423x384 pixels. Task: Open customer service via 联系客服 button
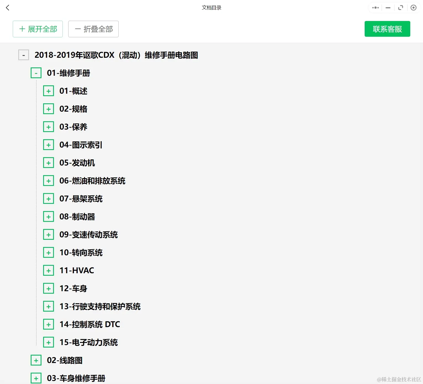[x=387, y=29]
